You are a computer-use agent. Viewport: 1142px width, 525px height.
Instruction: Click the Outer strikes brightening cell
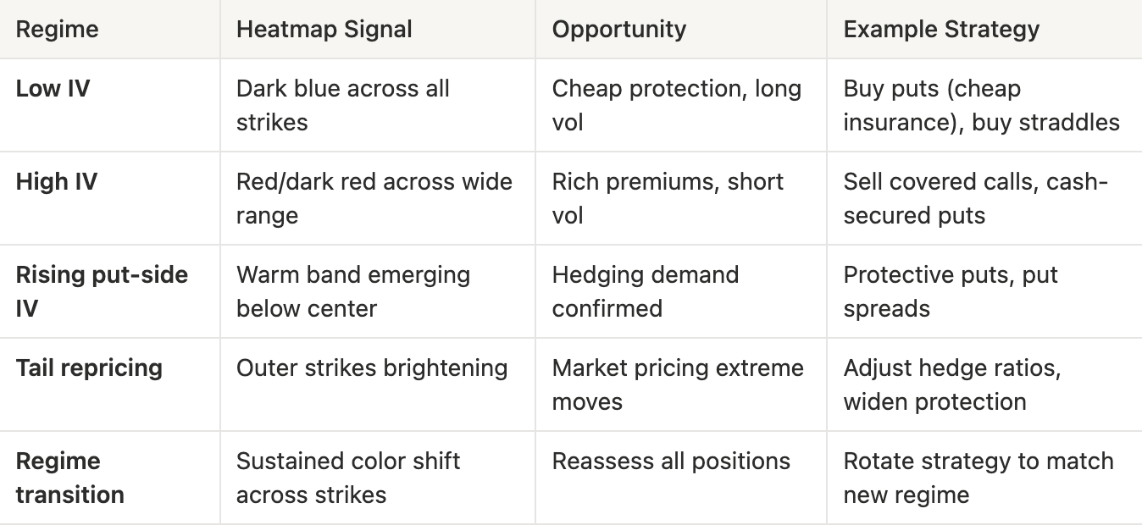pyautogui.click(x=372, y=368)
